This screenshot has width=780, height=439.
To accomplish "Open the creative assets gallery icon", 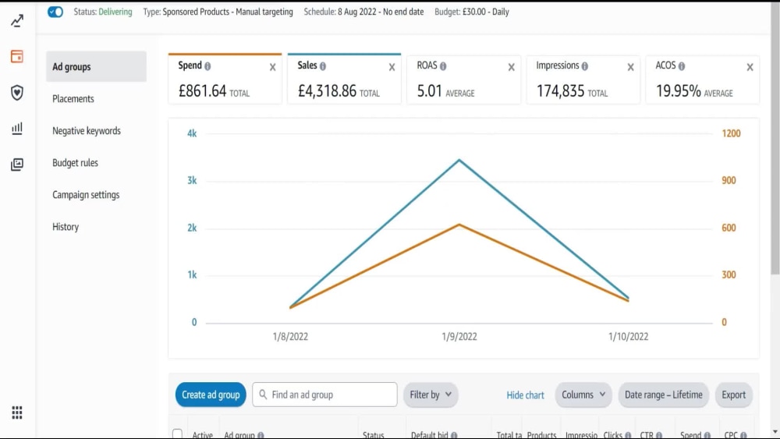I will (17, 164).
